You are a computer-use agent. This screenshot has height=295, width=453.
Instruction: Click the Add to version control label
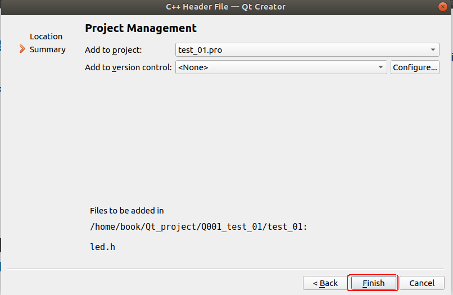(128, 67)
